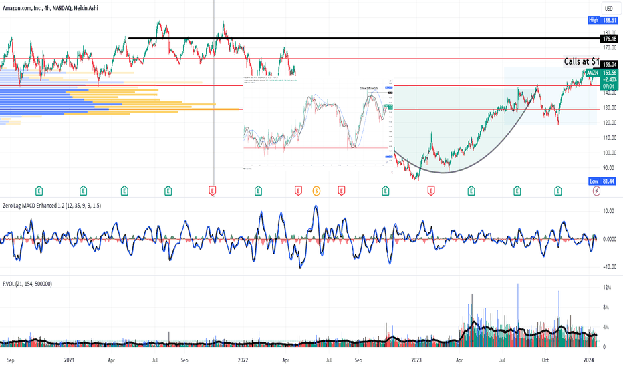Open the green earnings marker left of 2021

39,191
